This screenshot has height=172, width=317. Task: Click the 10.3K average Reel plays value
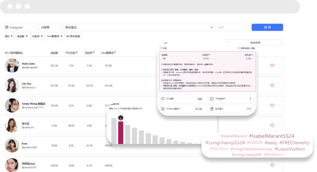[x=198, y=109]
